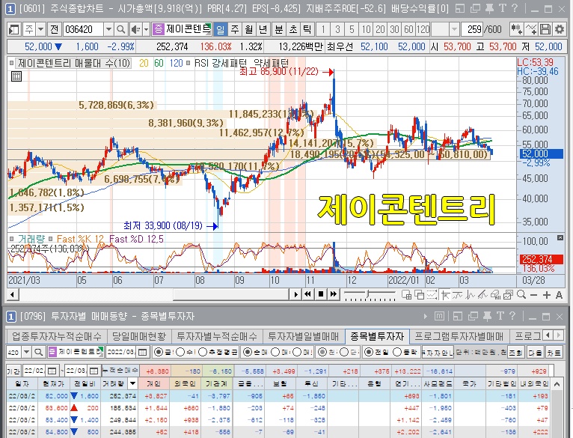Image resolution: width=573 pixels, height=438 pixels.
Task: Click the 다음 next button
Action: point(535,353)
